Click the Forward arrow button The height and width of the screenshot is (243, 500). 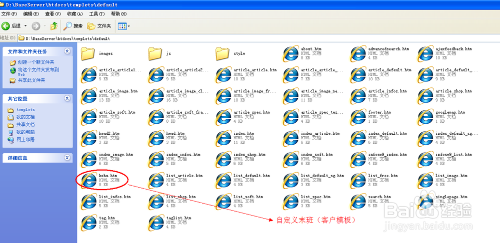click(36, 26)
